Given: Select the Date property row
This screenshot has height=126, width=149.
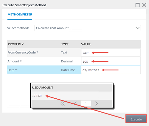Looking at the screenshot, I should coord(74,70).
